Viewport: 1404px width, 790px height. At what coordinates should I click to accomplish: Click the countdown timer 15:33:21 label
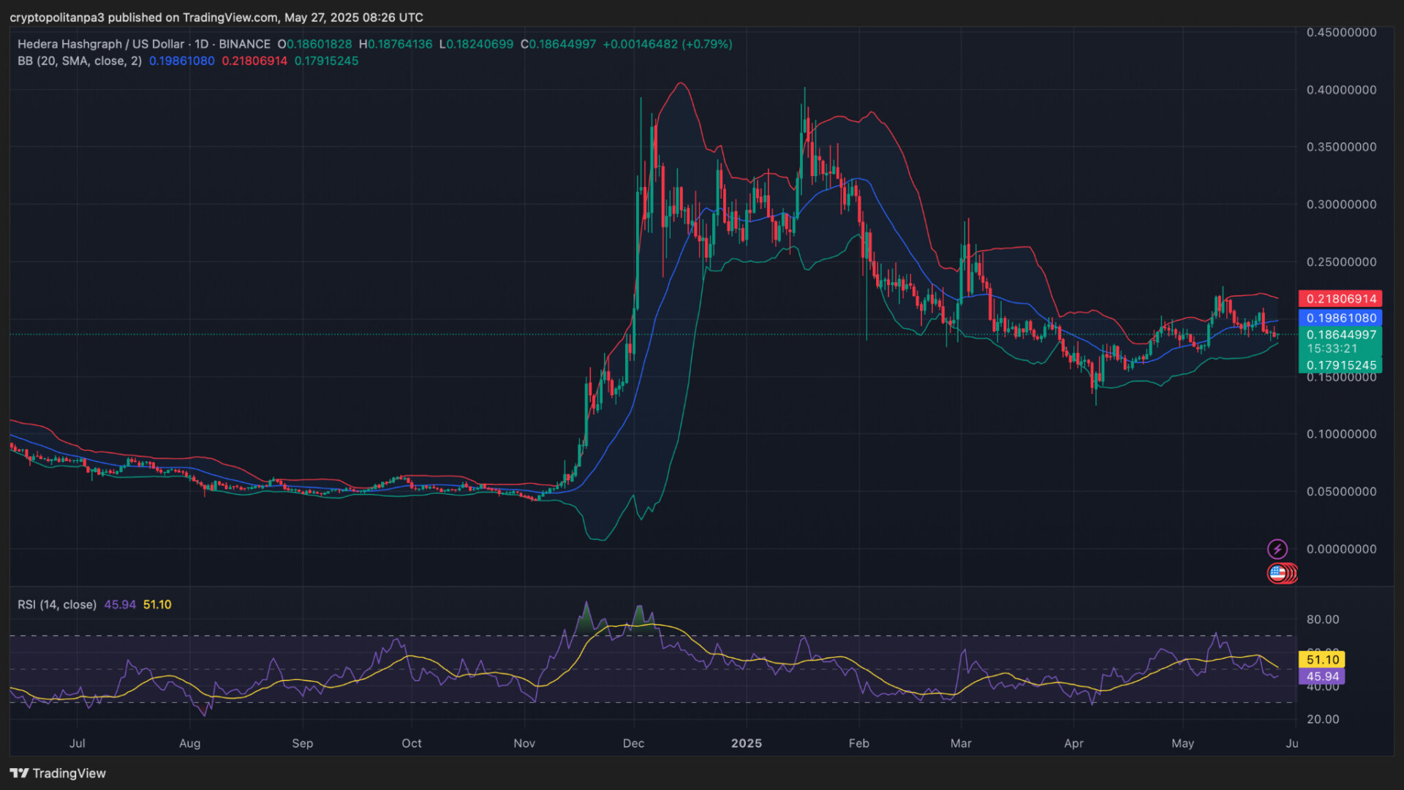[x=1332, y=349]
